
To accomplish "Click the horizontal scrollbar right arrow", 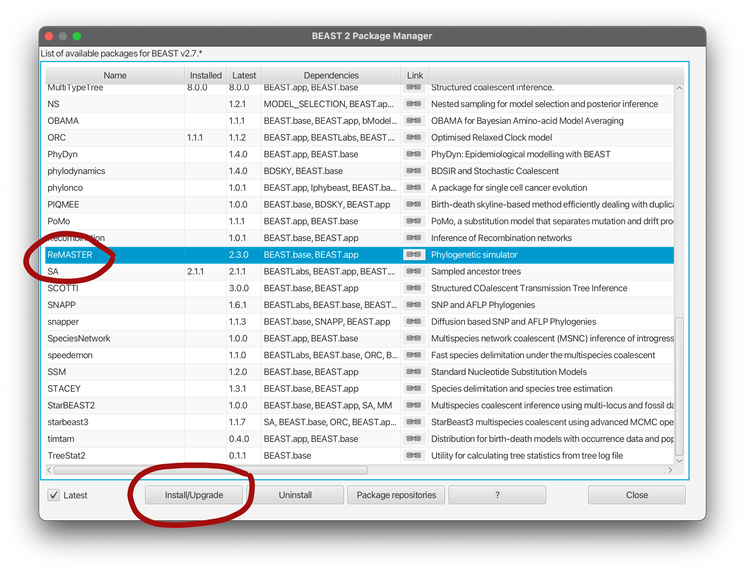I will pyautogui.click(x=670, y=470).
